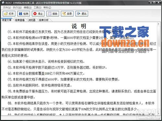Click the line starting (7).本软件检测文档不得超过4000字
This screenshot has height=121, width=162.
click(64, 79)
